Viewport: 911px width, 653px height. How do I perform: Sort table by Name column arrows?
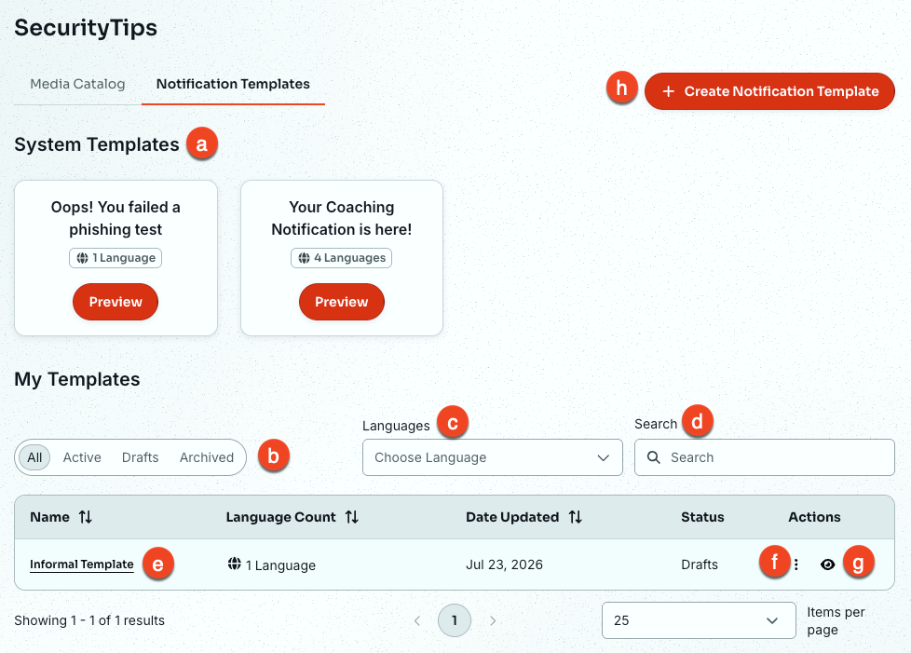(x=86, y=517)
